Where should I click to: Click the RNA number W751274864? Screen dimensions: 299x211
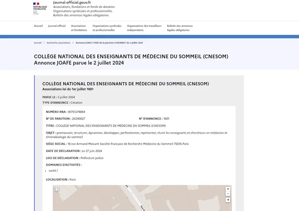click(x=77, y=112)
